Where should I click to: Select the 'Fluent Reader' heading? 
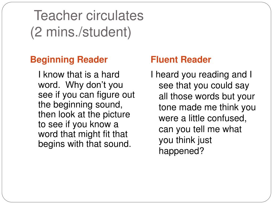[181, 60]
